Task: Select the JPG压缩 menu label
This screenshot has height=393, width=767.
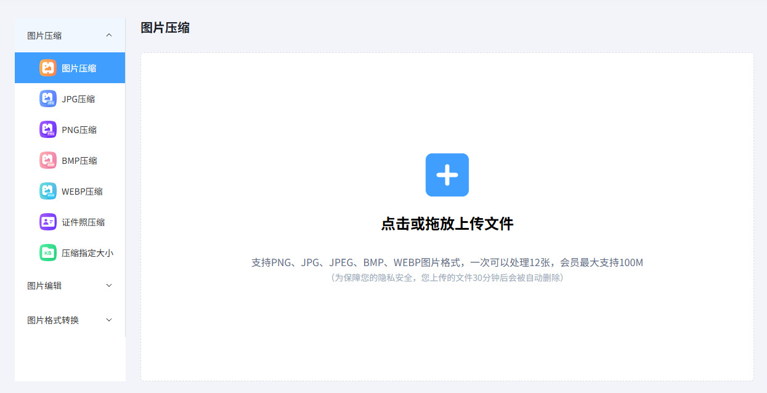Action: (78, 99)
